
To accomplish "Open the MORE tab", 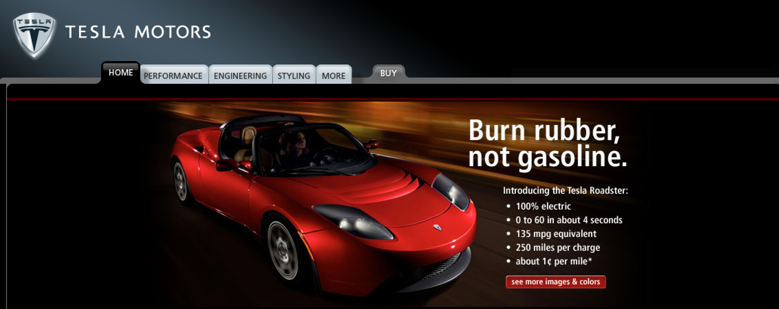I will 334,75.
